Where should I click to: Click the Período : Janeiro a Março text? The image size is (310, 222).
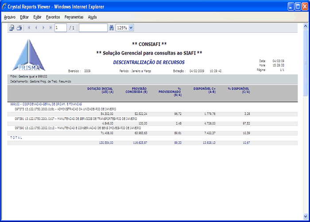coord(135,71)
